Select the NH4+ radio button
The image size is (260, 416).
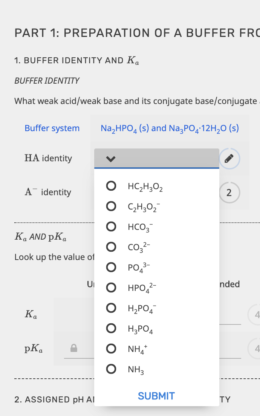tap(111, 349)
